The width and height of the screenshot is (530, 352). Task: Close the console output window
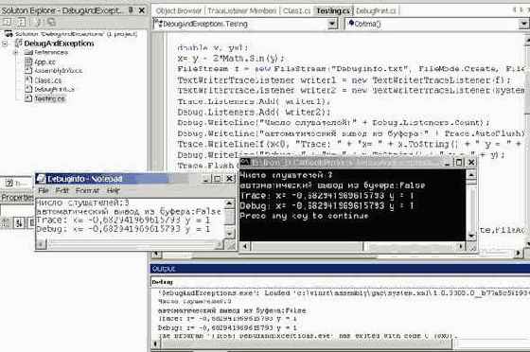point(471,163)
